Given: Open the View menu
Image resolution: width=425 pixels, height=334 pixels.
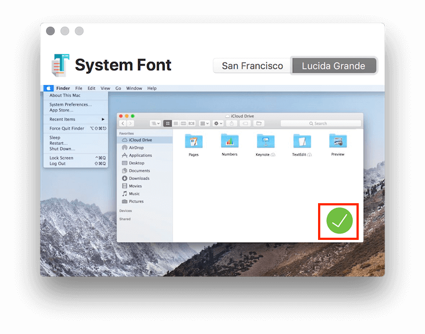Looking at the screenshot, I should coord(105,89).
